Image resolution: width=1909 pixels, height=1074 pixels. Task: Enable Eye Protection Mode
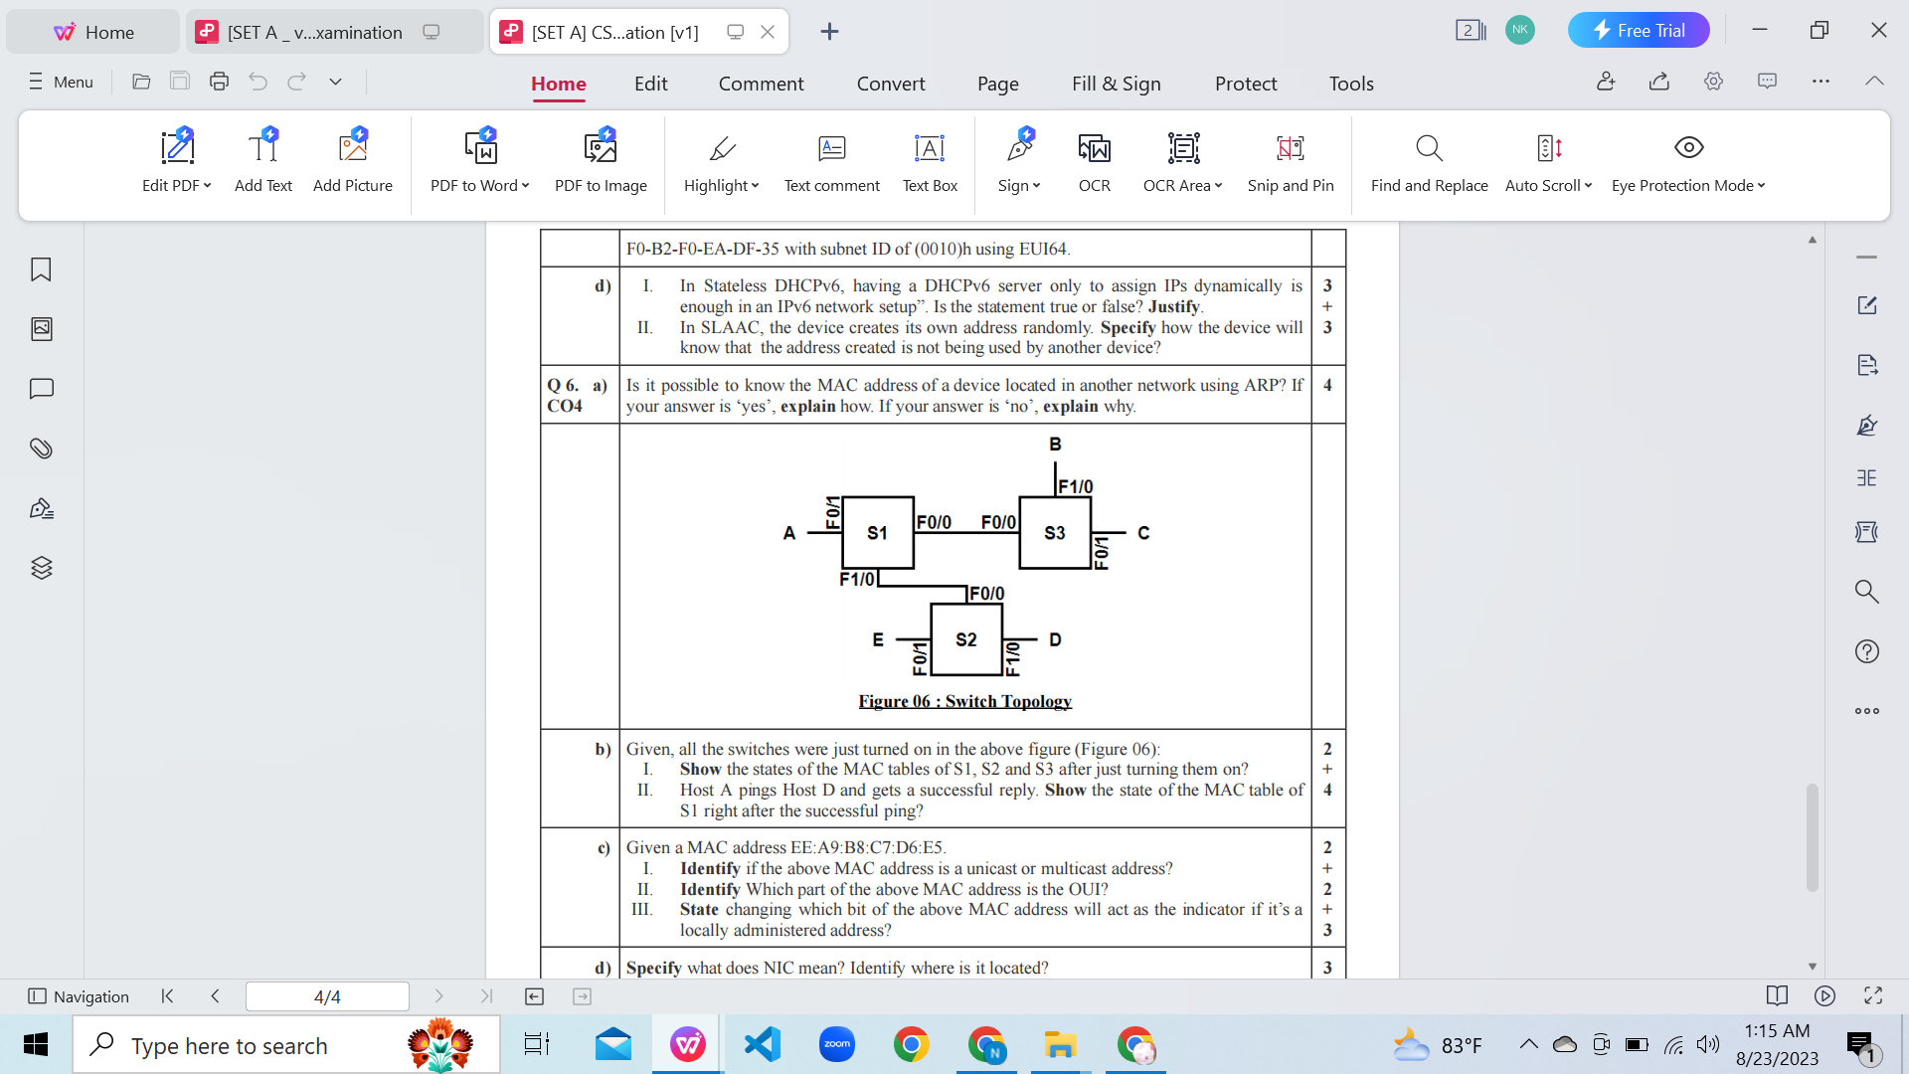point(1686,159)
